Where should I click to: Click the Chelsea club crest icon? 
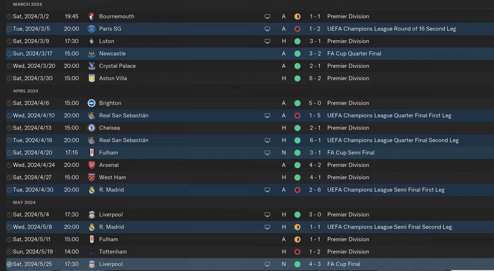coord(91,128)
